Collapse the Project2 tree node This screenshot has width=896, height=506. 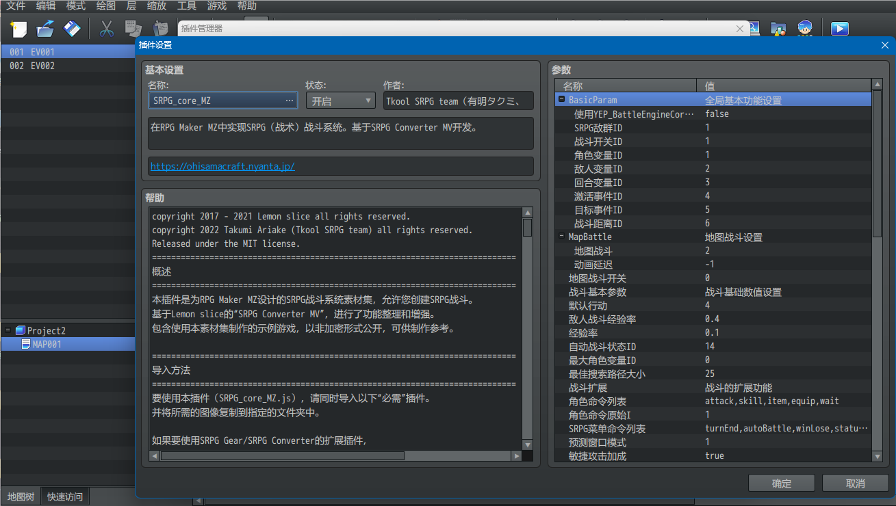tap(8, 330)
